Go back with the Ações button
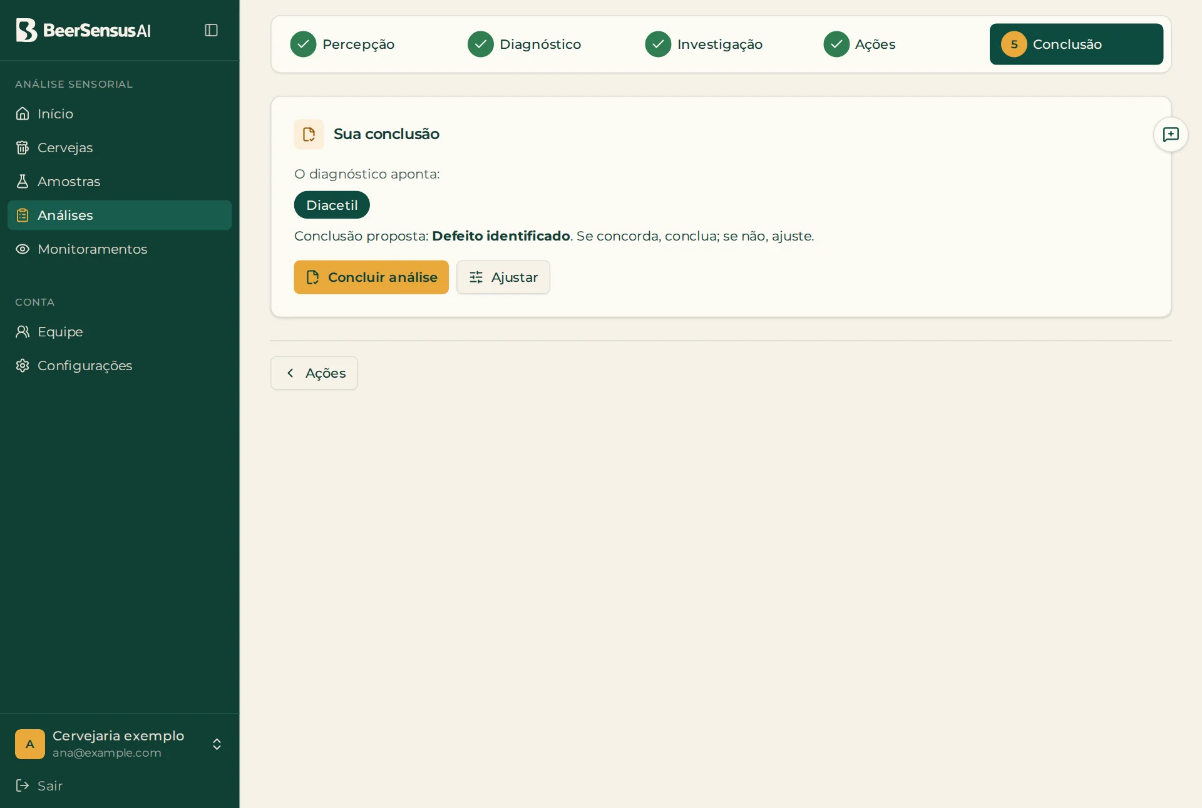 (x=314, y=373)
